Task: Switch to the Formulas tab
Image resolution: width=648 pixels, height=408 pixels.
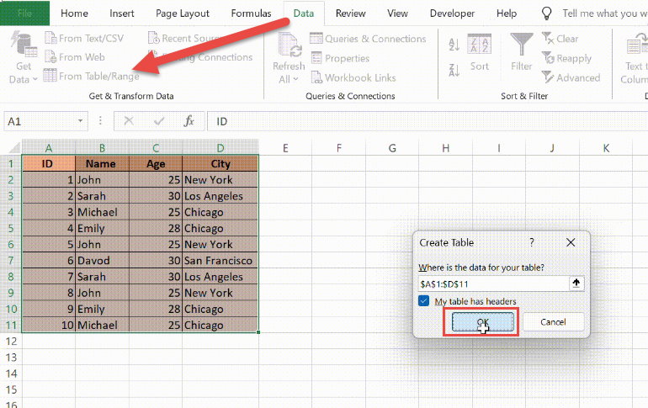Action: [x=251, y=13]
